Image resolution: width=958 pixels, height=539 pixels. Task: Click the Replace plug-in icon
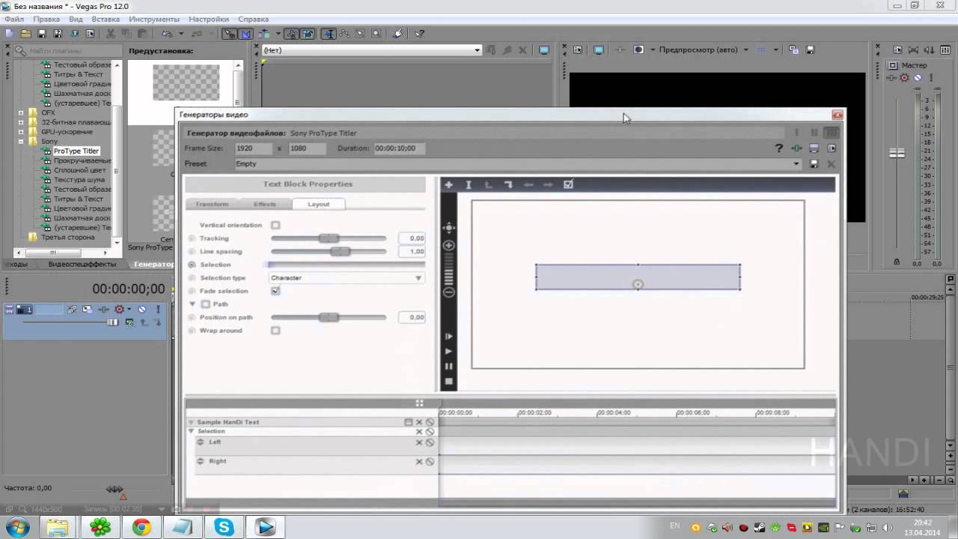click(796, 148)
